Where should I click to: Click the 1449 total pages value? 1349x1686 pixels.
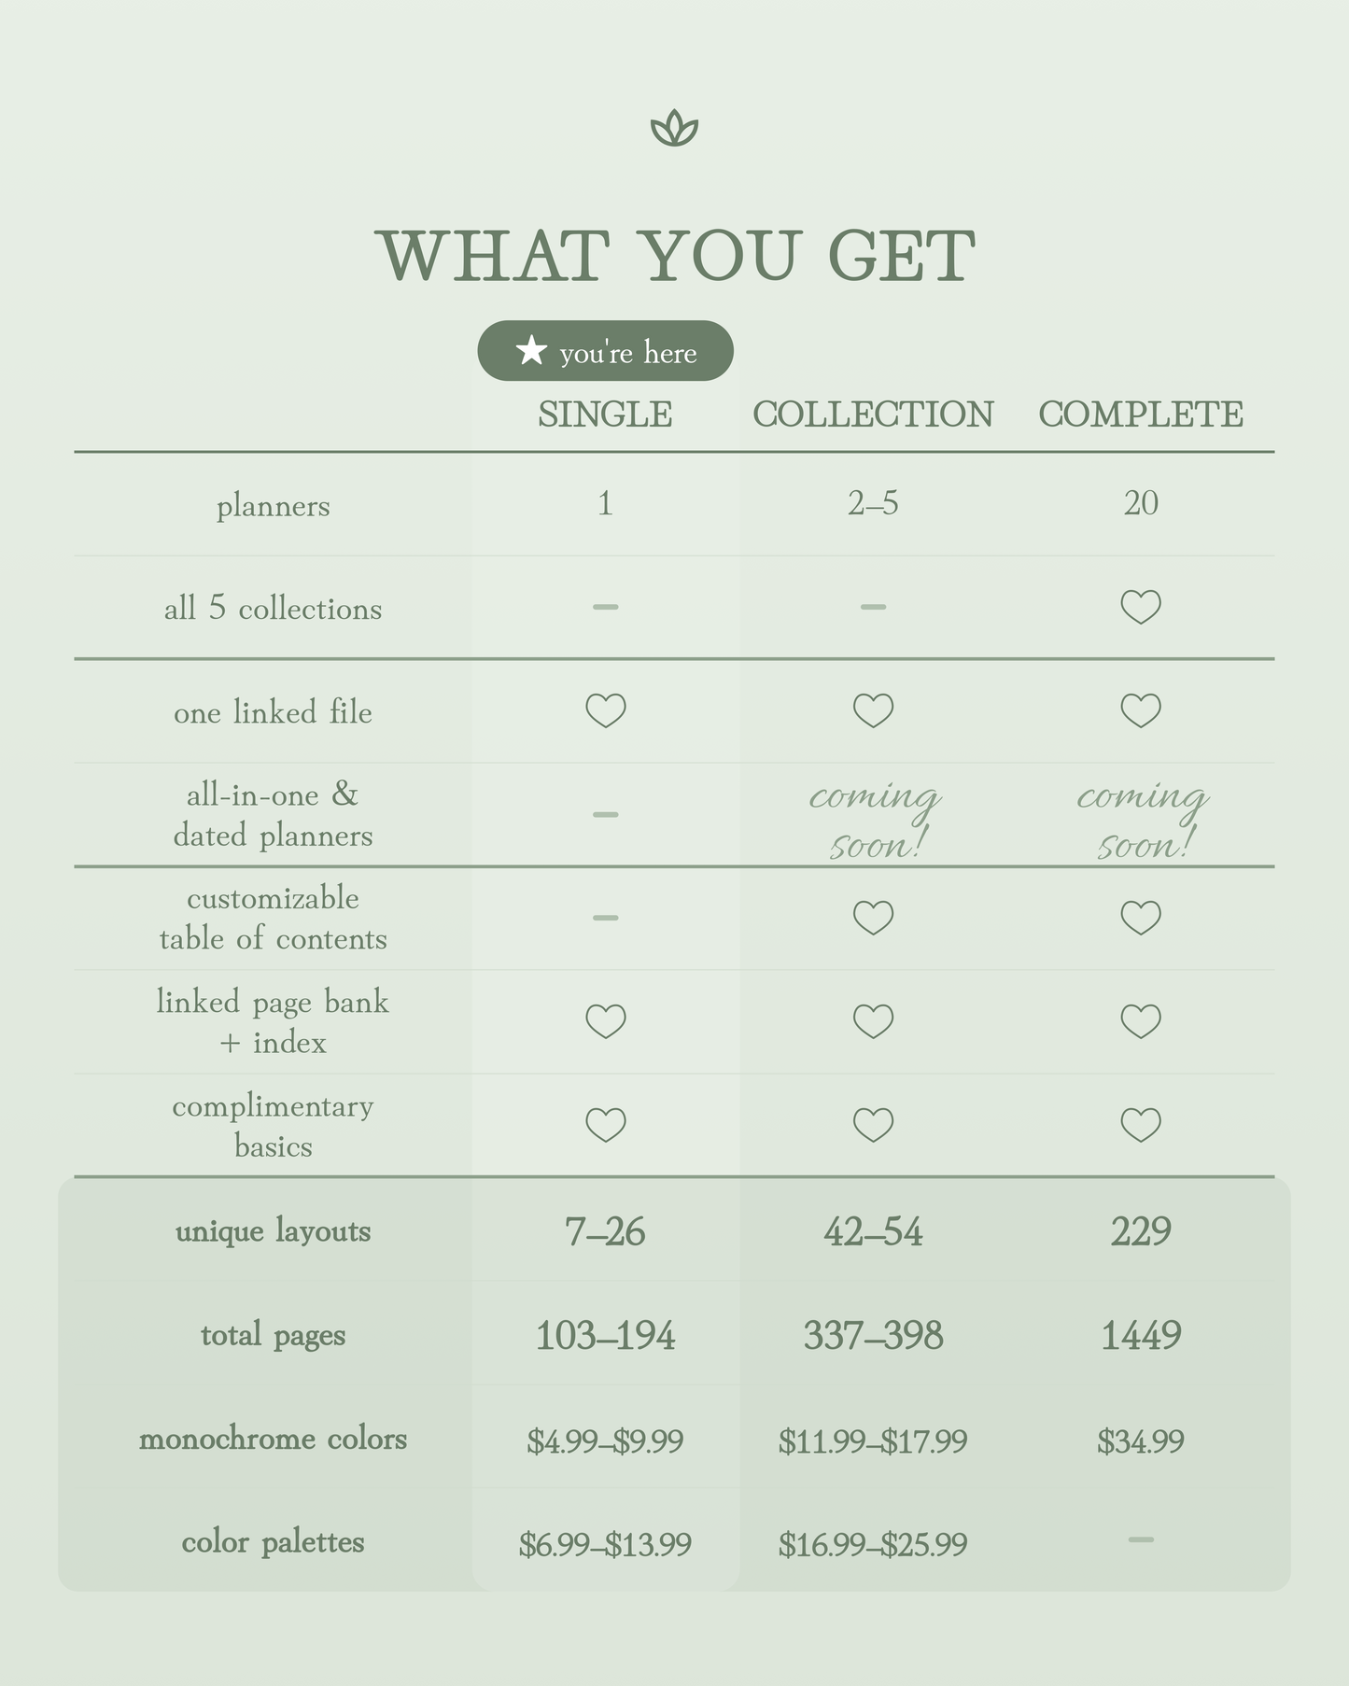(x=1141, y=1336)
